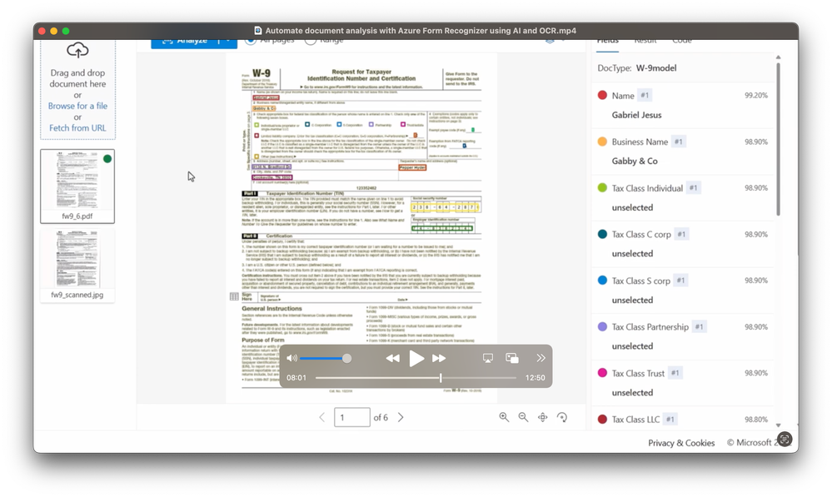832x497 pixels.
Task: Open the AirPlay icon in player
Action: (488, 359)
